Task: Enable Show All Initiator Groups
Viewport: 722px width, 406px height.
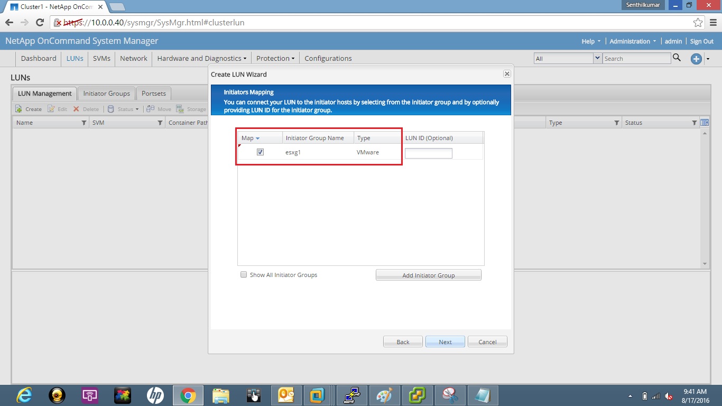Action: (x=244, y=274)
